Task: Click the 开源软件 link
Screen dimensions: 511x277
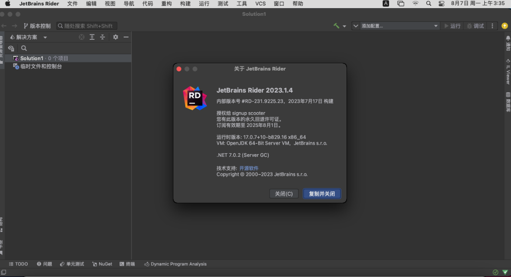Action: [249, 168]
